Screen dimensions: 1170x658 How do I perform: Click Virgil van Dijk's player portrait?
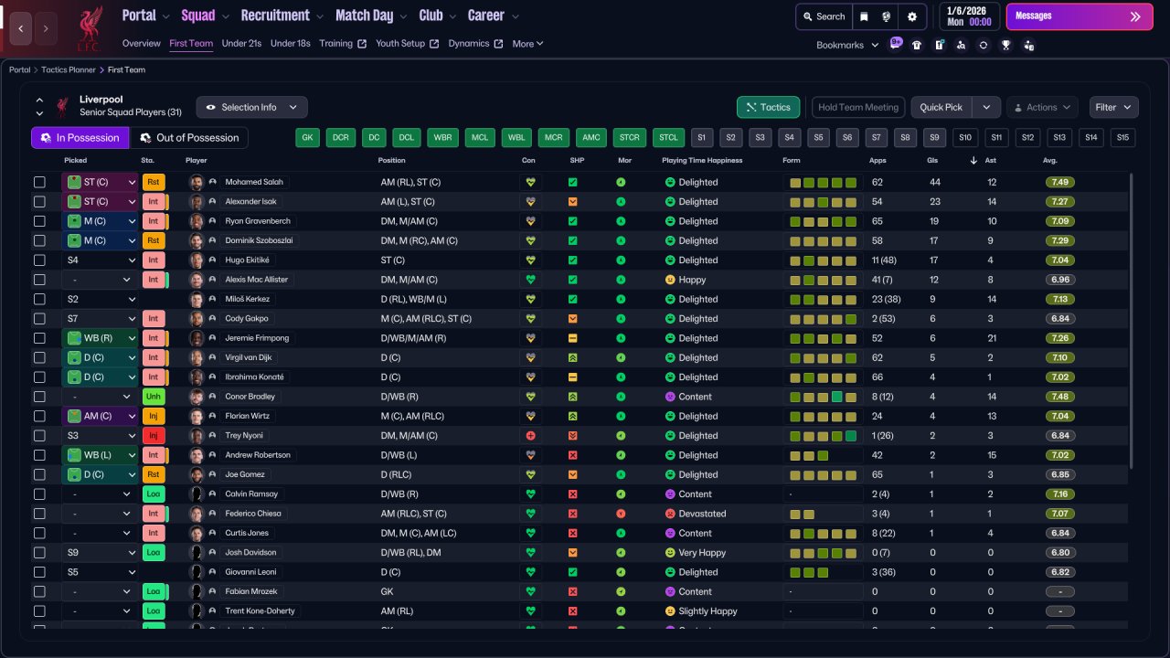(x=197, y=357)
